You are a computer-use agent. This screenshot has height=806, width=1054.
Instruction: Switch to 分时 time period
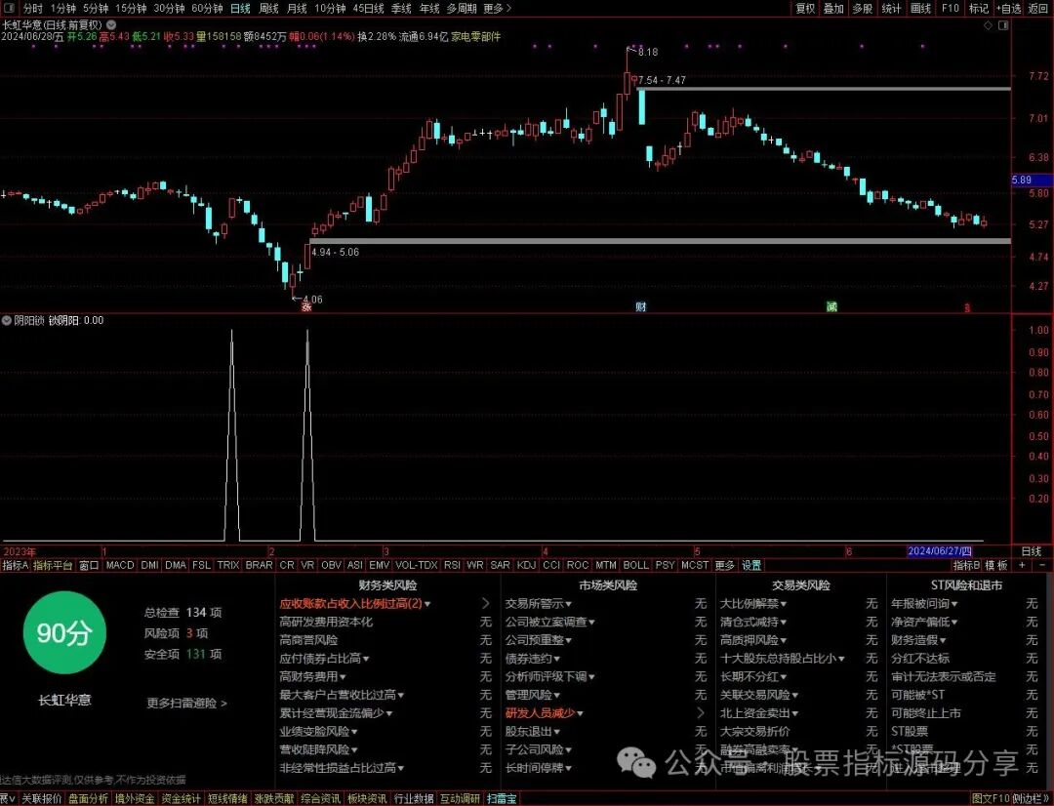(32, 8)
